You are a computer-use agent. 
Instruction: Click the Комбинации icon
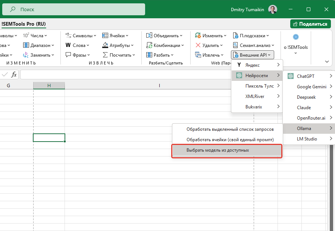(x=149, y=45)
